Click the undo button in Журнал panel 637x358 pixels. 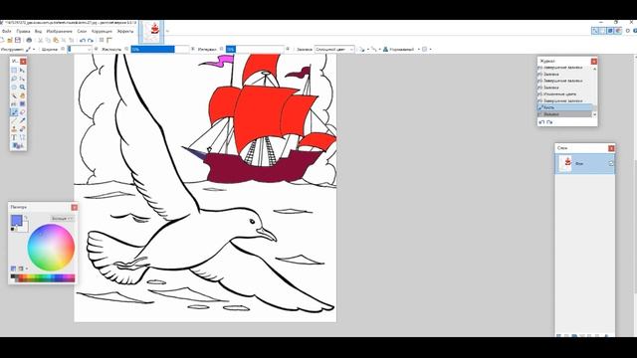point(541,121)
